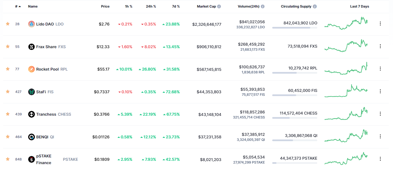This screenshot has height=170, width=393.
Task: Open the info tooltip beside Market Cap
Action: (219, 6)
